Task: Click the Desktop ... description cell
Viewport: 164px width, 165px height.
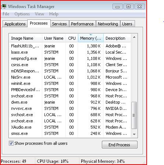Action: (x=115, y=102)
